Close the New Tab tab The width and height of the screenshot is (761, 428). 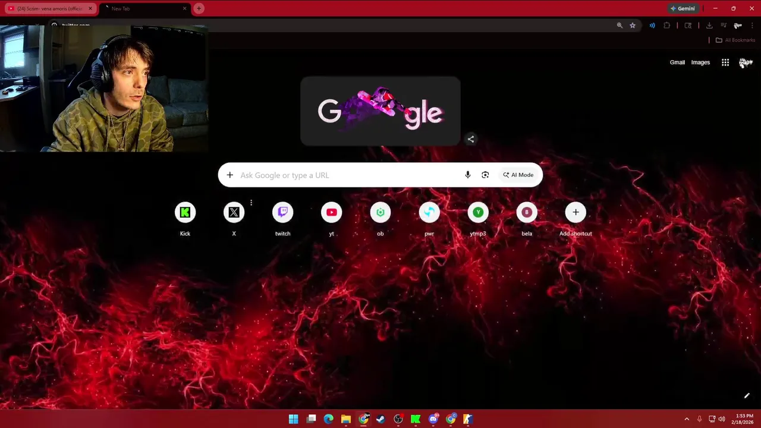(x=184, y=8)
